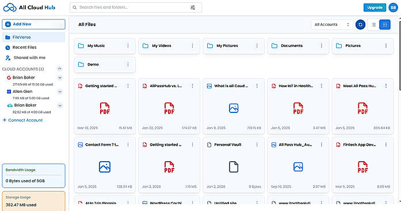Open the How IoT in Health PDF thumbnail
This screenshot has width=401, height=211.
(x=298, y=108)
